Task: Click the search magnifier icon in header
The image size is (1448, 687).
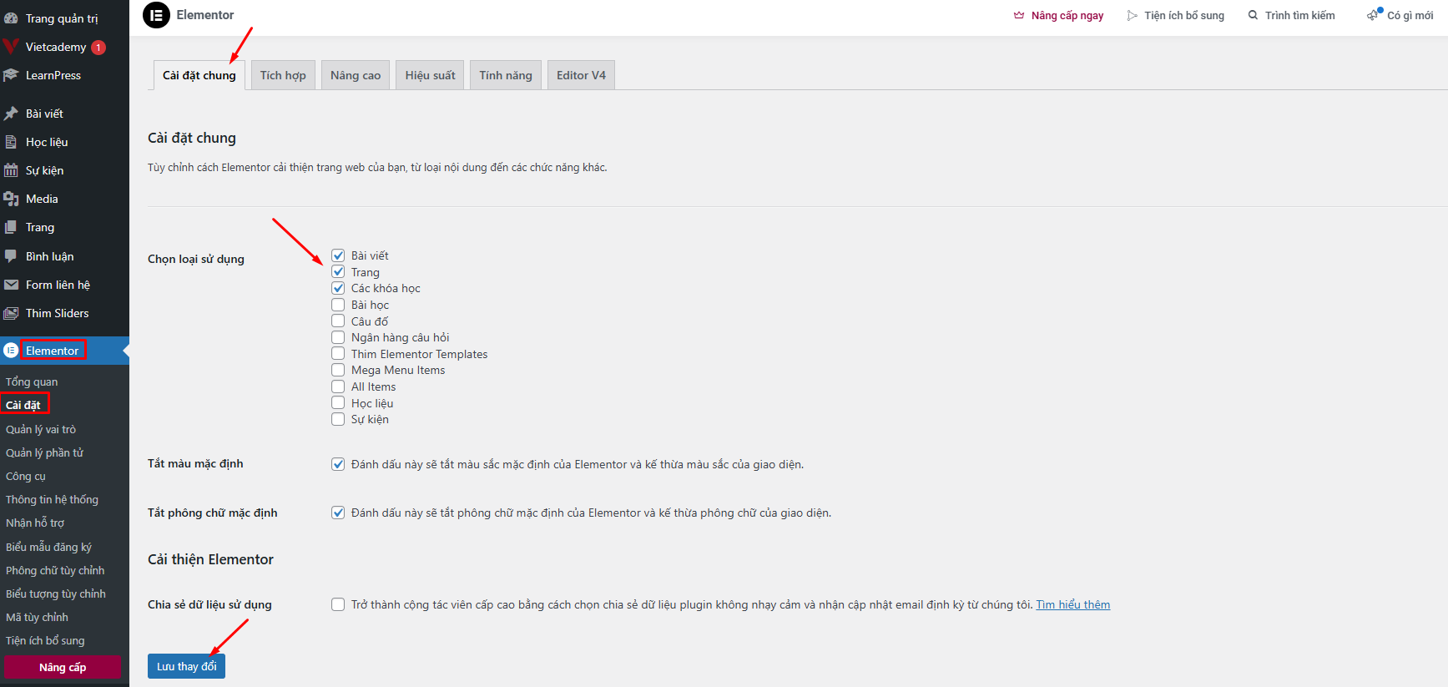Action: click(1253, 15)
